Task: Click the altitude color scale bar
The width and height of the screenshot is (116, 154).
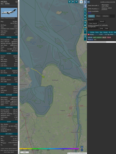Action: (x=49, y=149)
